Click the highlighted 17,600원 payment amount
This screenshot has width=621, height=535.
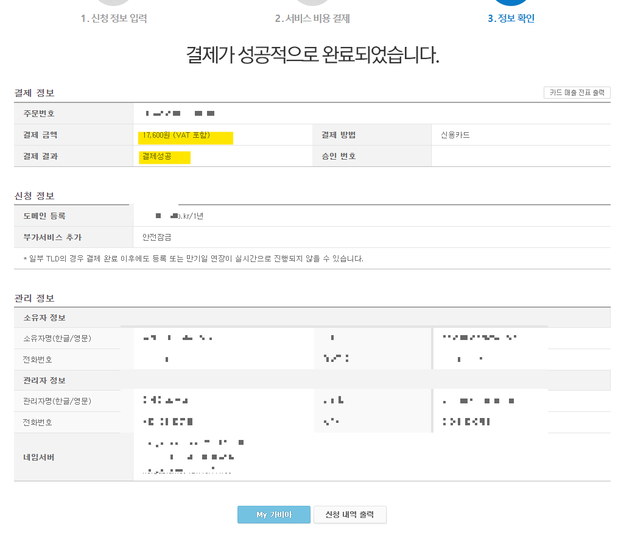click(184, 134)
